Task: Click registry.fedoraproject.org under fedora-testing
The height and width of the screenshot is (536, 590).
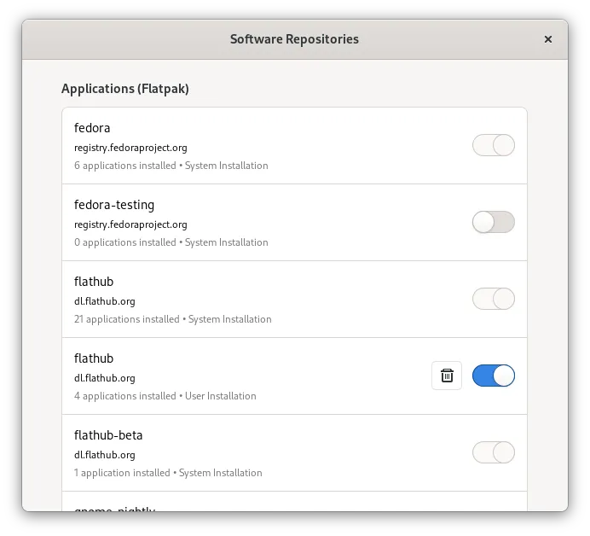Action: [130, 224]
